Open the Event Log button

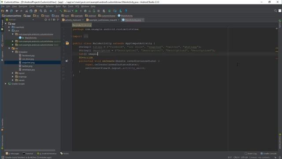click(251, 154)
